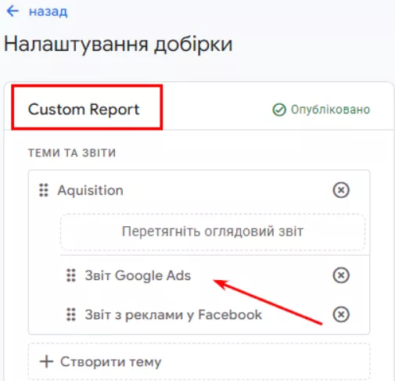This screenshot has width=395, height=381.
Task: Remove the Facebook ads report
Action: [x=341, y=315]
